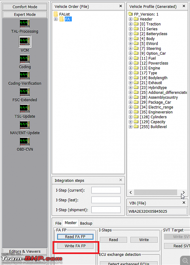
Task: Click the Header folder icon
Action: point(136,19)
